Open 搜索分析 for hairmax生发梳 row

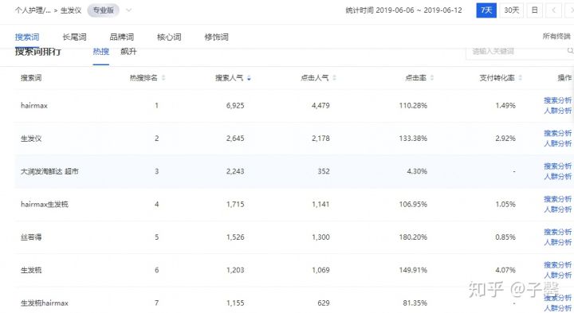[557, 199]
